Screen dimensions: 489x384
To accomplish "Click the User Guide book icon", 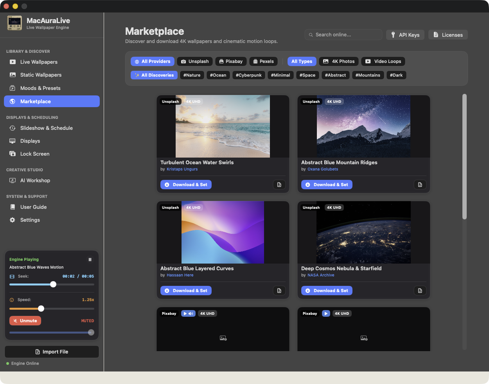I will (13, 207).
